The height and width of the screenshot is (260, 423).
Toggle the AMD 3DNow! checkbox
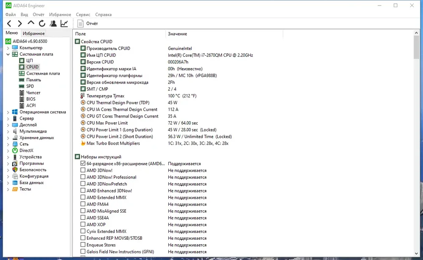pos(83,170)
